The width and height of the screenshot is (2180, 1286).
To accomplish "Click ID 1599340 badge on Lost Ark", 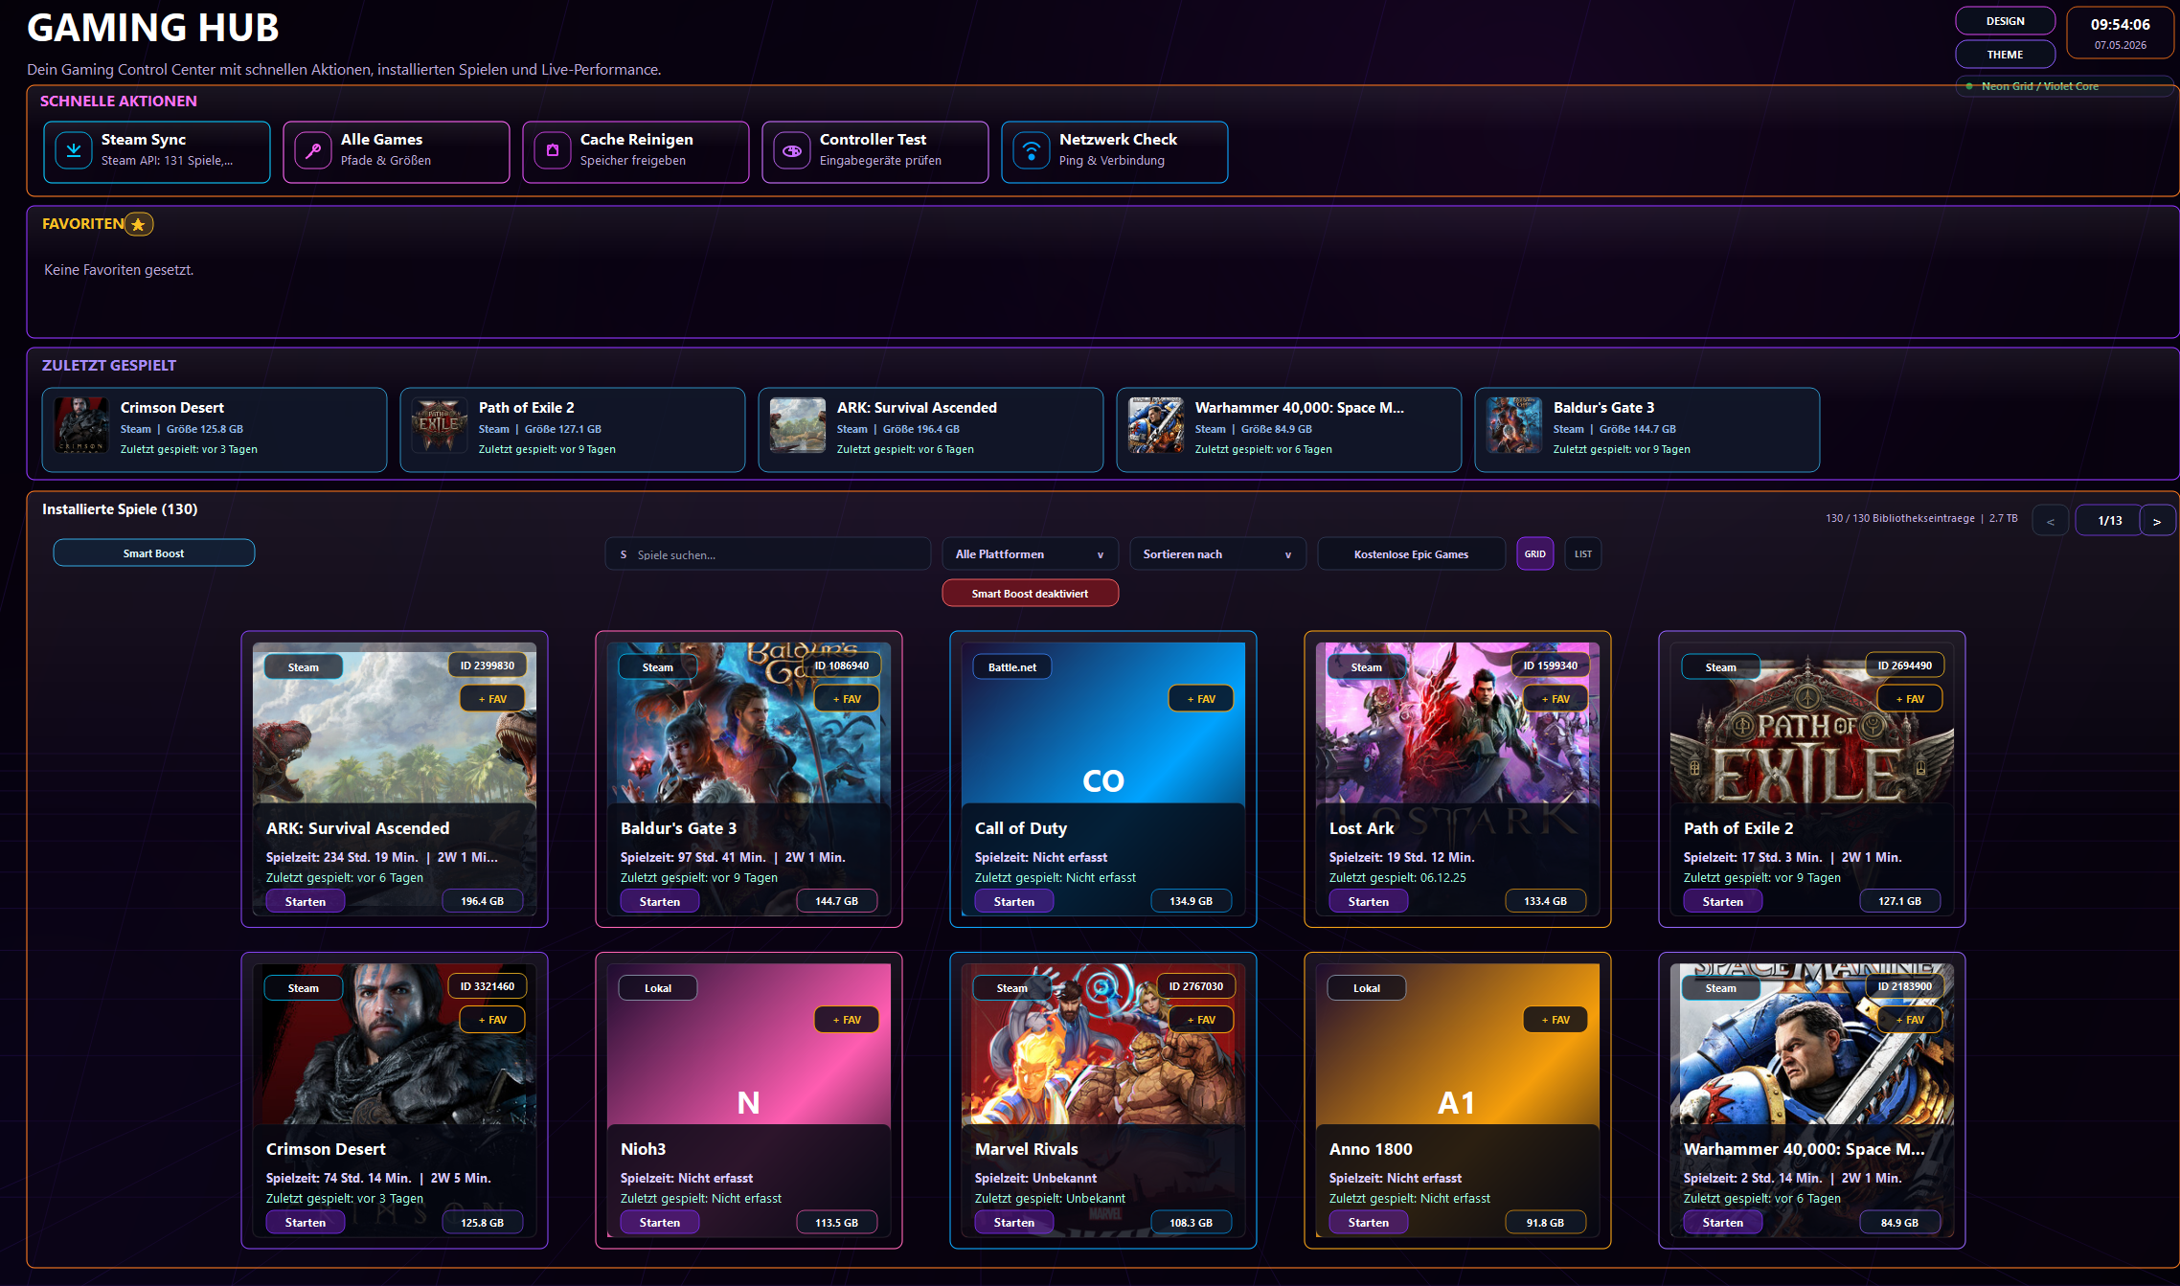I will (1551, 666).
